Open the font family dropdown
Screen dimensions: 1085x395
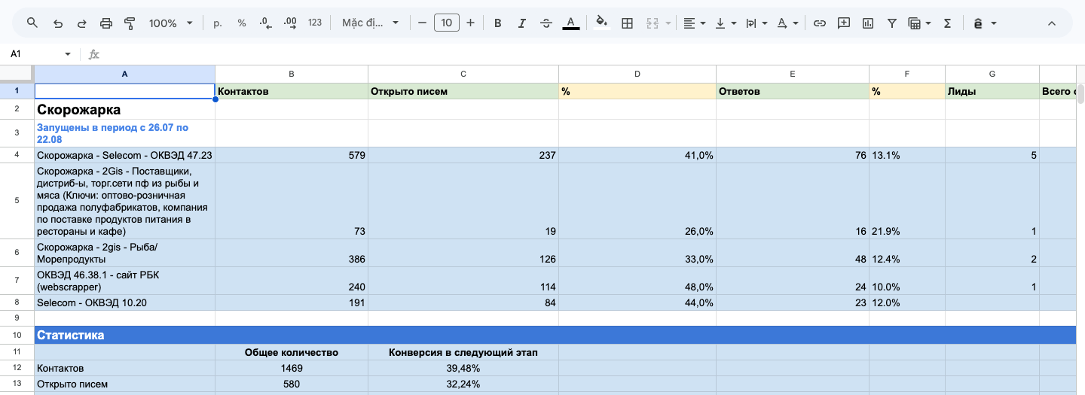point(370,23)
